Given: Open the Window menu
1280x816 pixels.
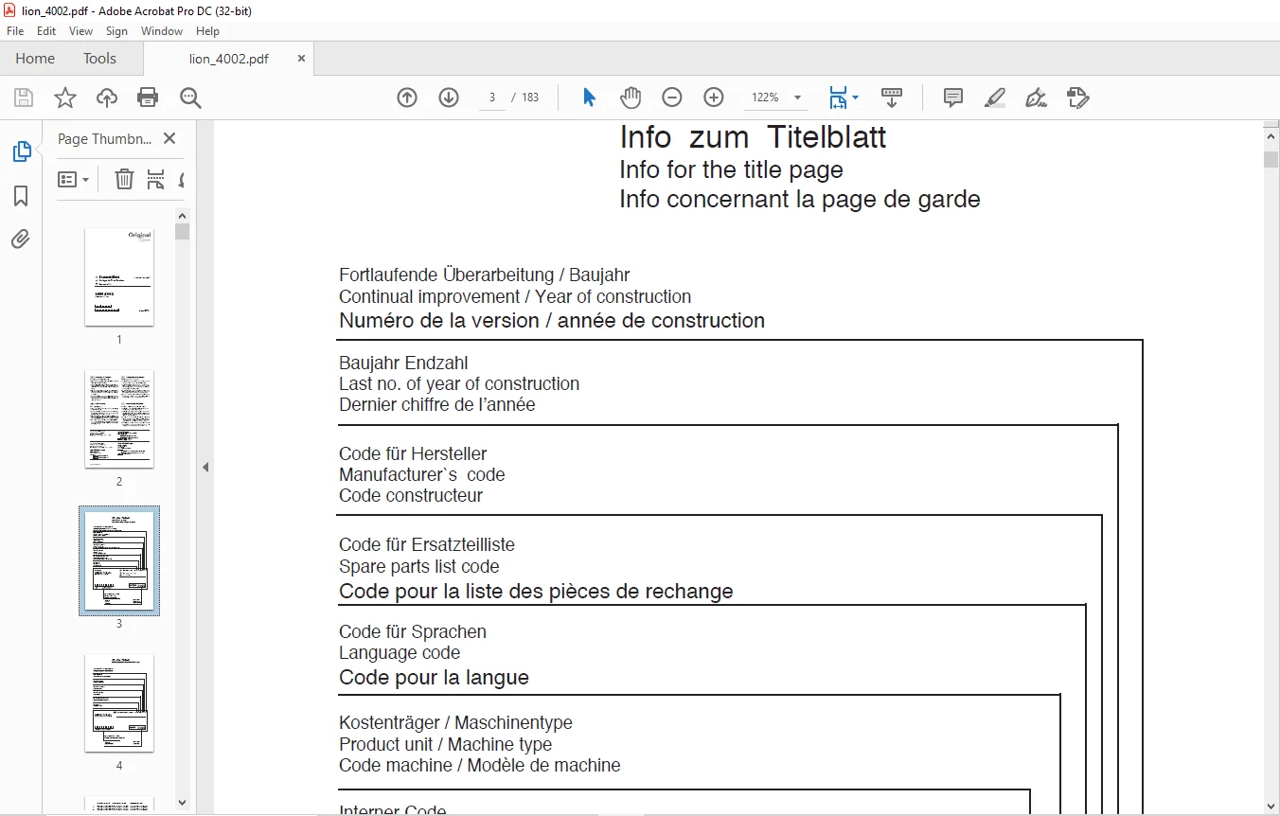Looking at the screenshot, I should 162,31.
